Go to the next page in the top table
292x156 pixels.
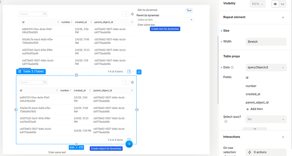coord(132,71)
